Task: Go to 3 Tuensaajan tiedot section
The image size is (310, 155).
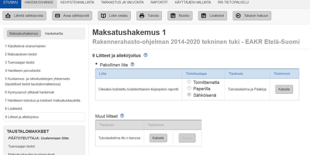Action: pos(20,62)
